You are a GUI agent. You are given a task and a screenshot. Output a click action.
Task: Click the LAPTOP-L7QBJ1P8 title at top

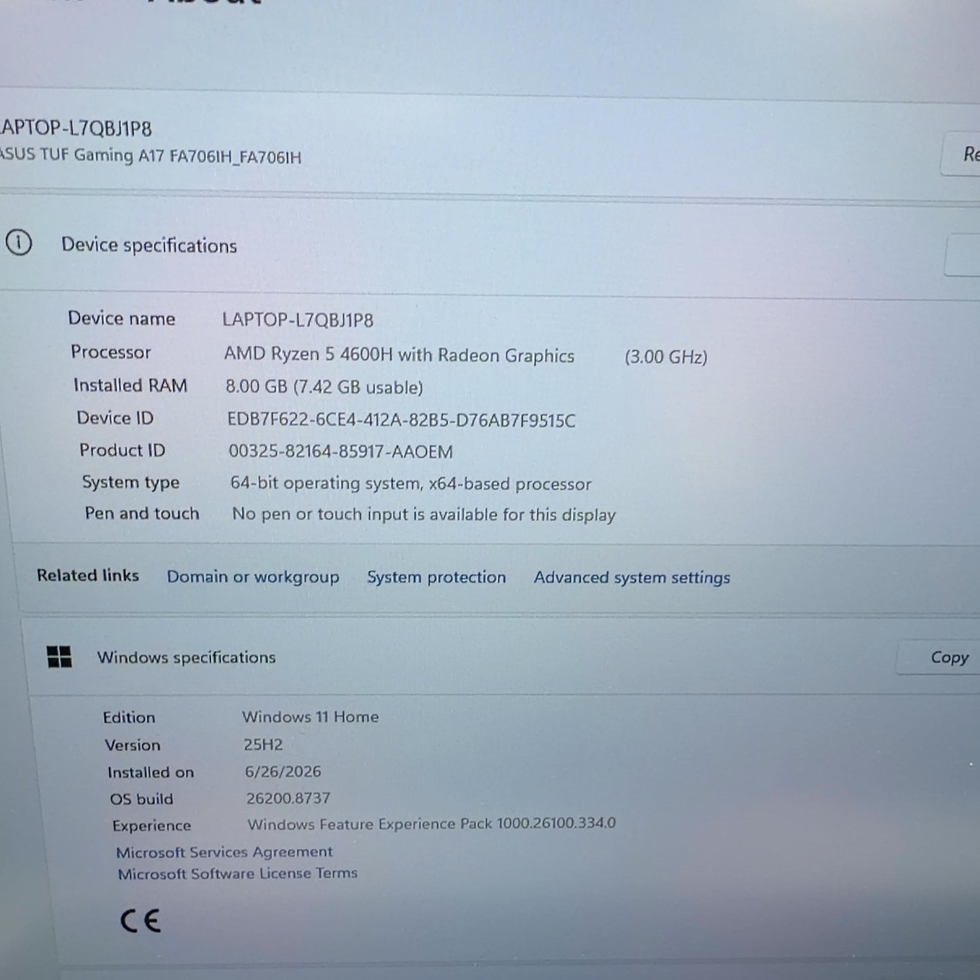(76, 128)
